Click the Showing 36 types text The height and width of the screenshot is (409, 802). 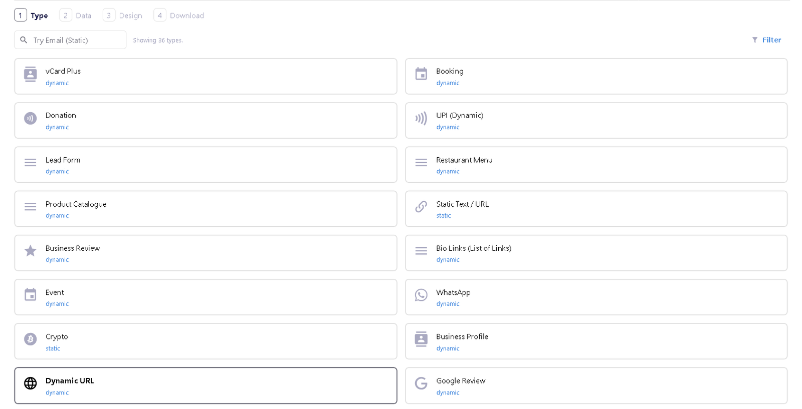point(158,40)
